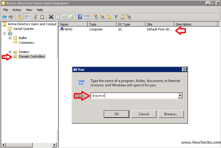This screenshot has width=221, height=148.
Task: Click tree pane scrollbar left arrow
Action: [x=3, y=145]
